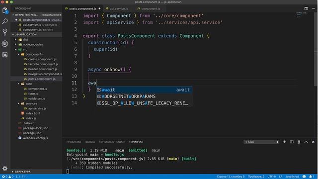Collapse the JS-APPLICATION section
Screen dimensions: 318x179
coord(36,34)
